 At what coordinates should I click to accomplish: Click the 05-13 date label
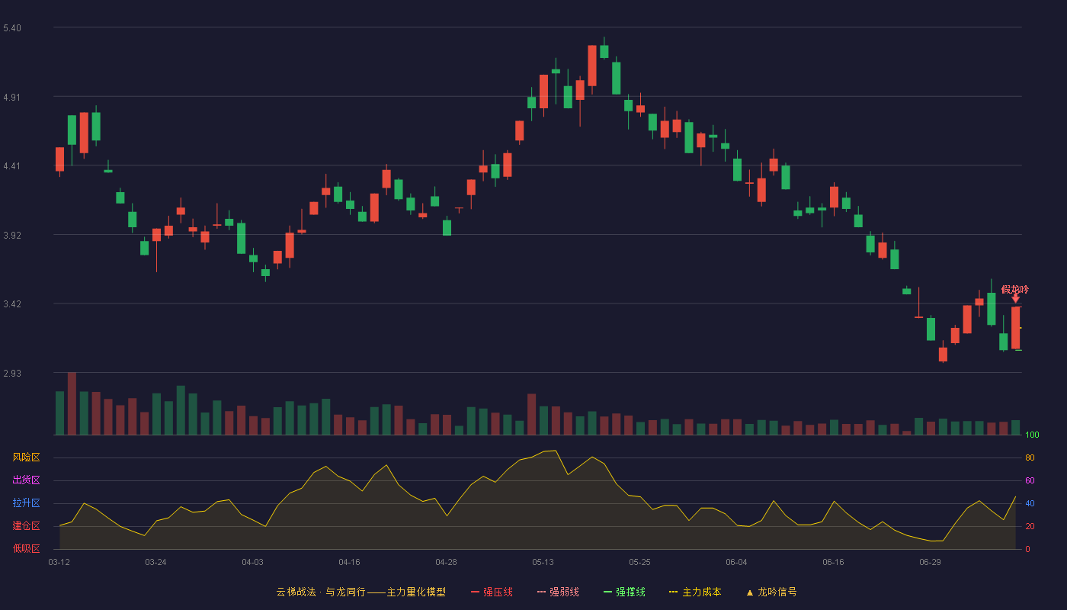[543, 562]
